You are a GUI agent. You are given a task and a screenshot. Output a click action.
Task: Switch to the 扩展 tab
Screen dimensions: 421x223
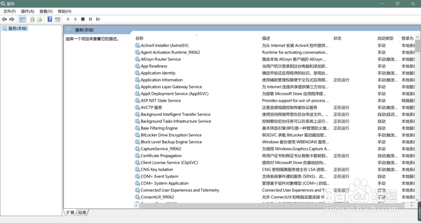(70, 213)
